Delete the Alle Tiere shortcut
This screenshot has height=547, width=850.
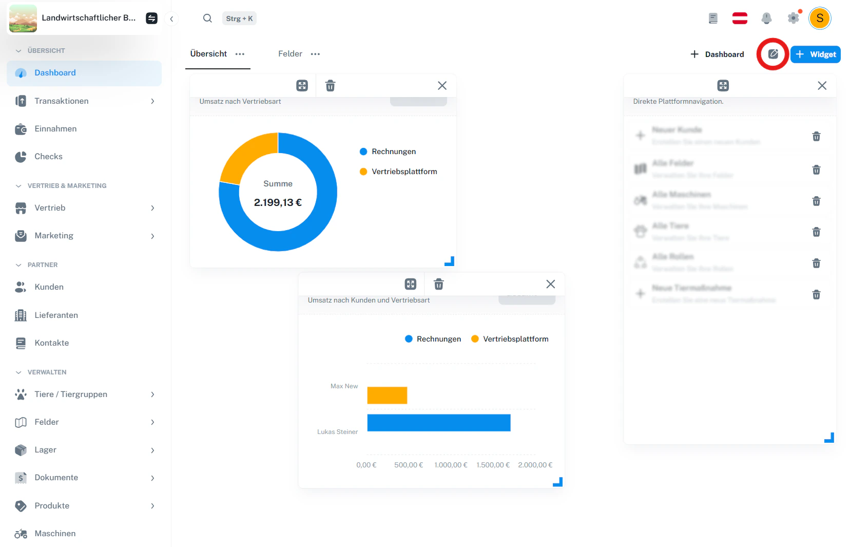click(816, 232)
